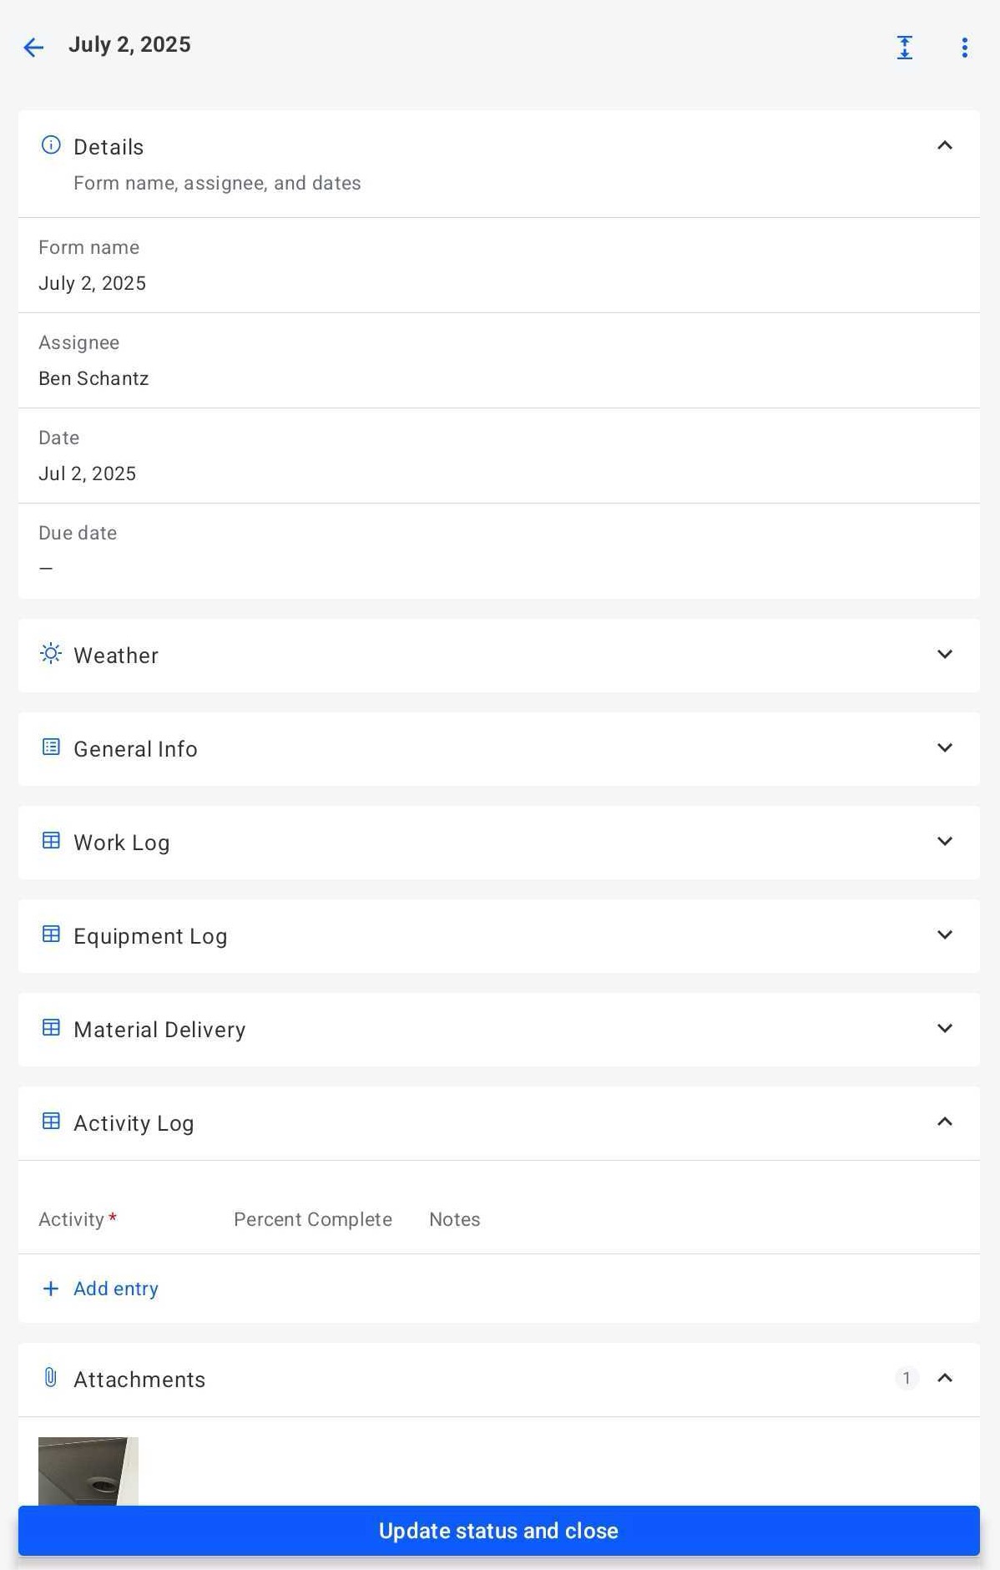Screen dimensions: 1000x1570
Task: Click the expand-all arrows icon in toolbar
Action: 905,48
